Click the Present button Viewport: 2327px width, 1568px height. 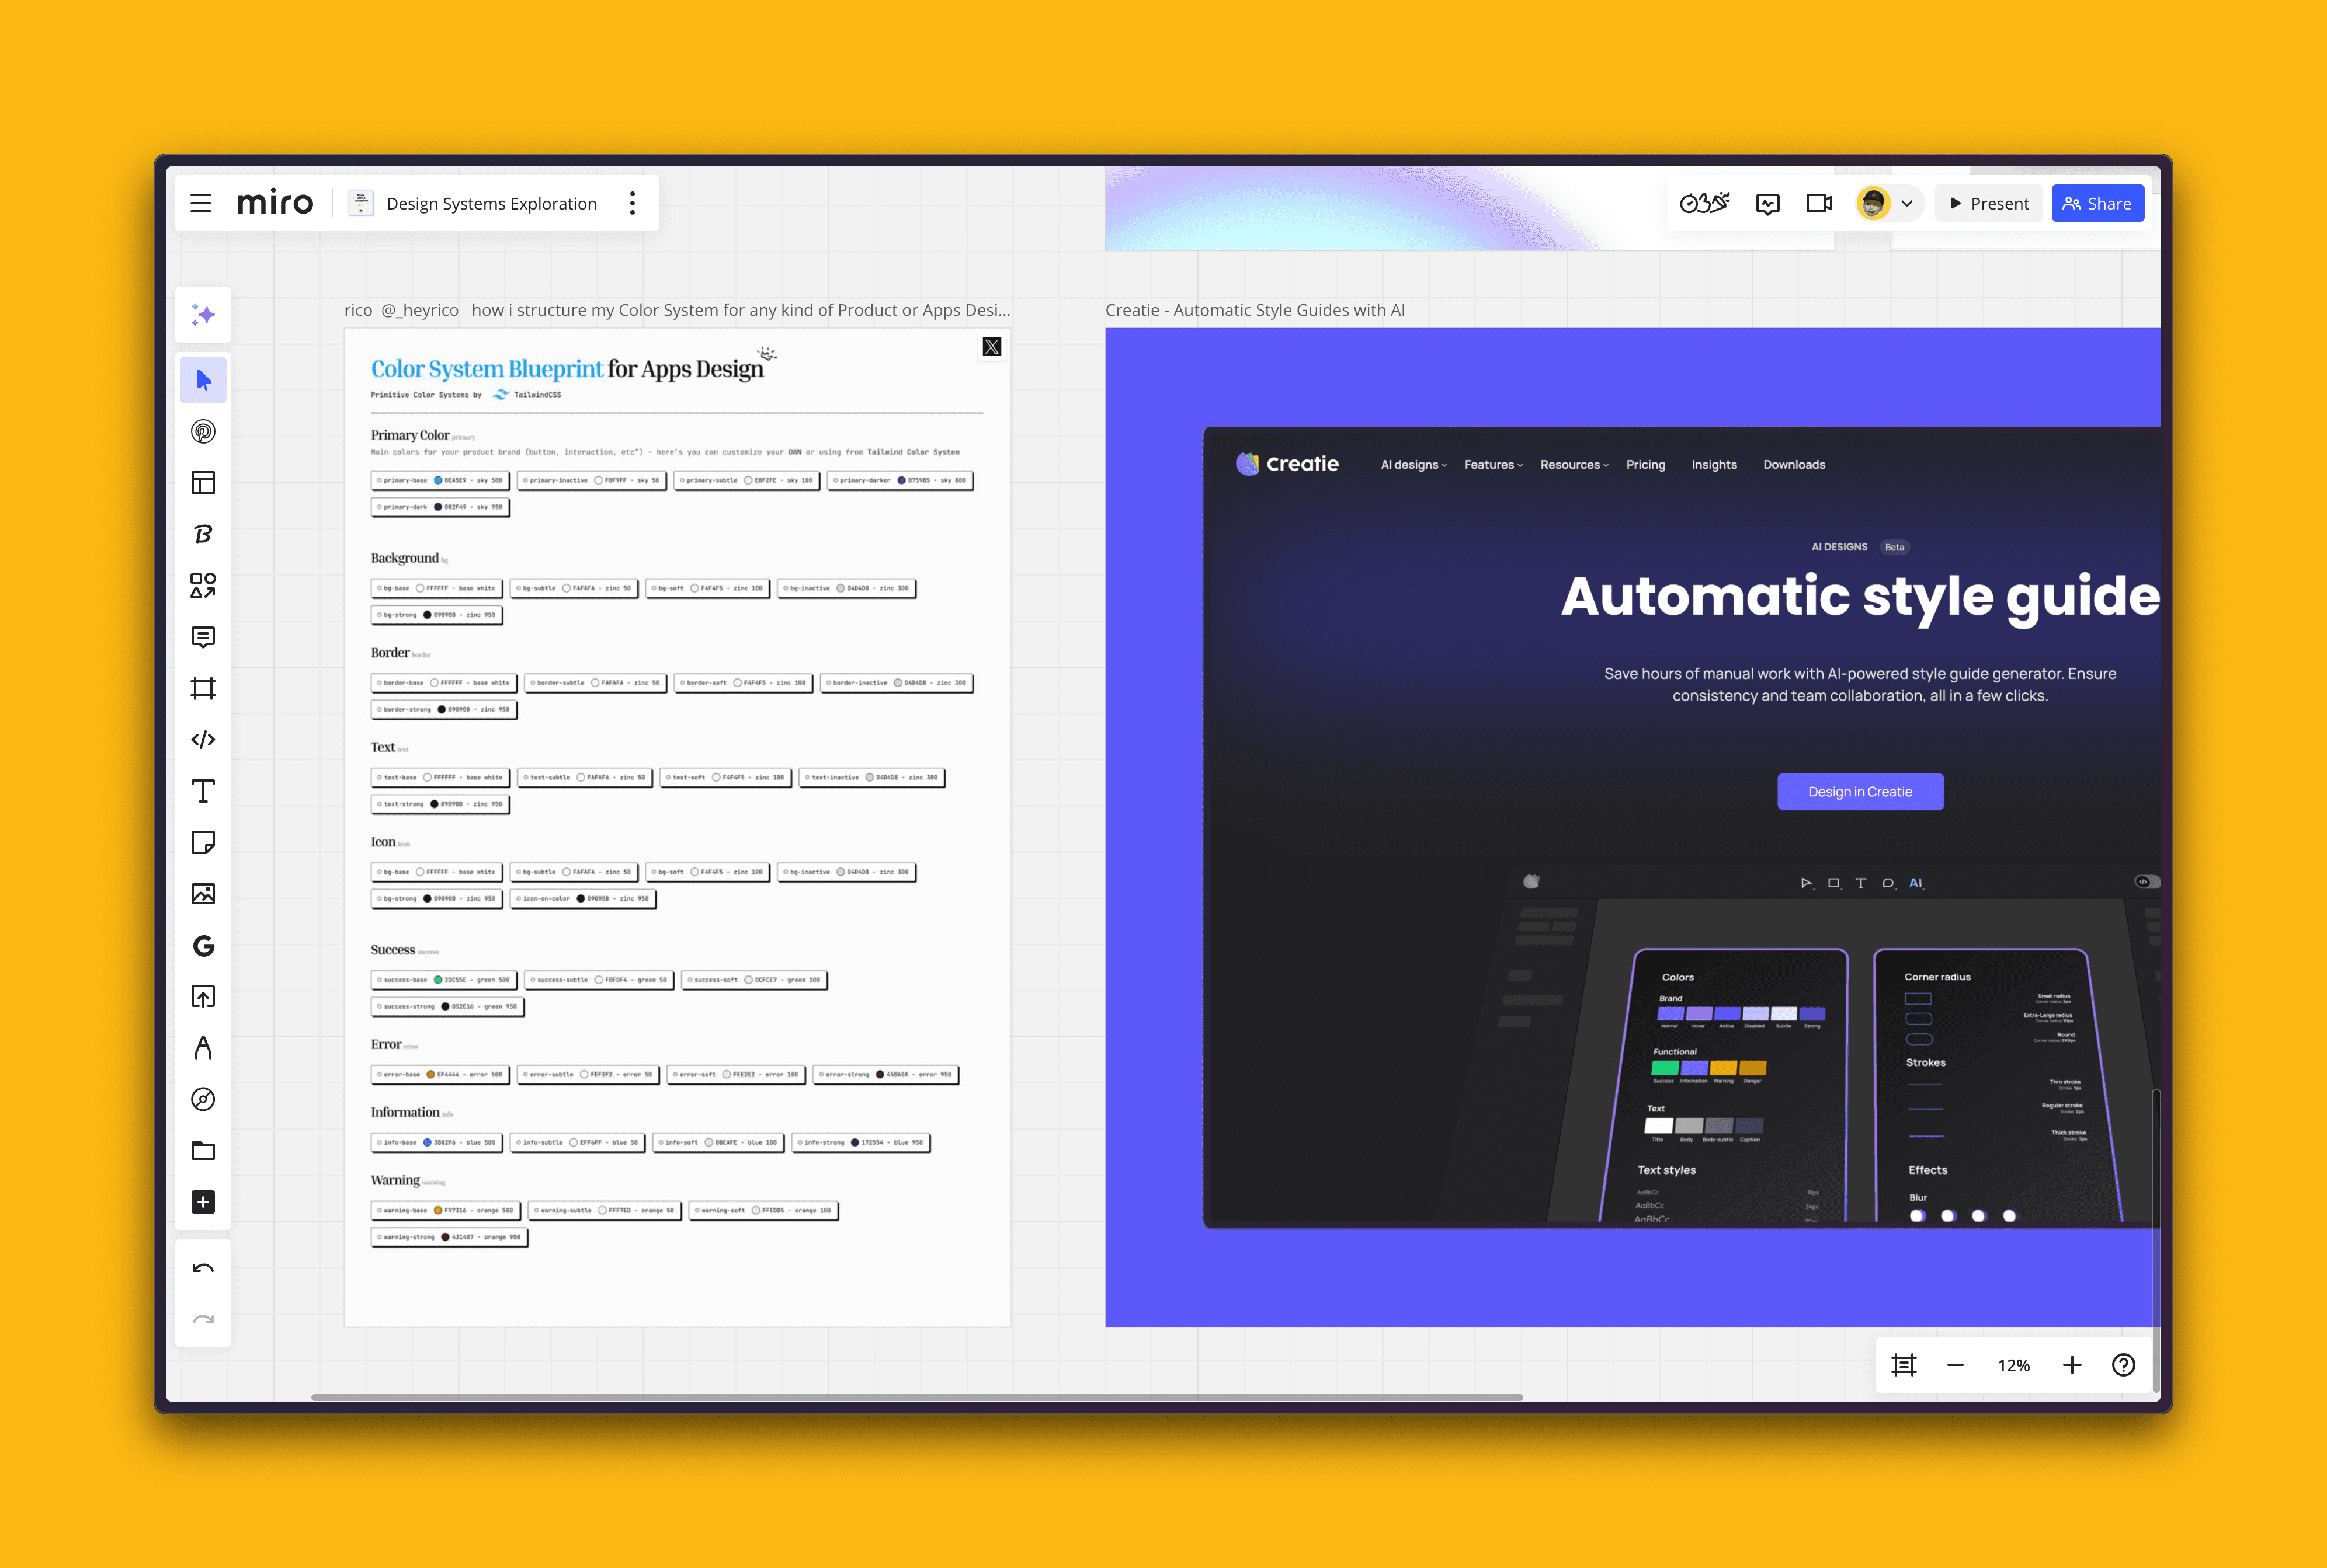pos(1988,204)
